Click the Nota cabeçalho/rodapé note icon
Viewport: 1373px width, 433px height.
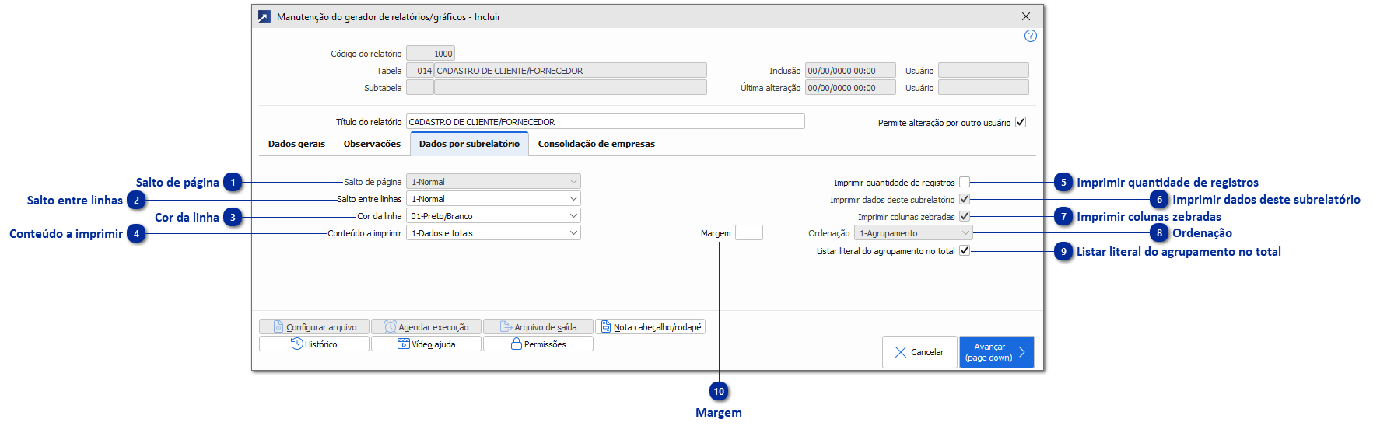click(x=606, y=327)
